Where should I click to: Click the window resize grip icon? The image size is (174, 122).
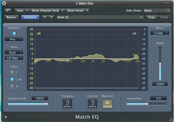pos(171,119)
